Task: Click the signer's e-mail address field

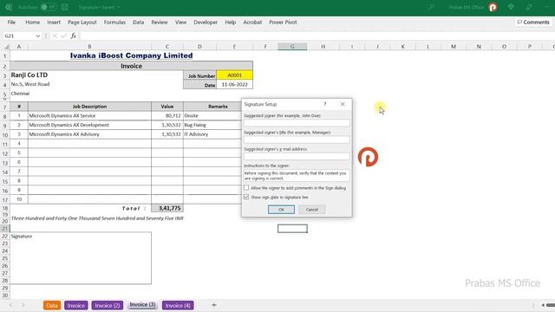Action: click(297, 156)
